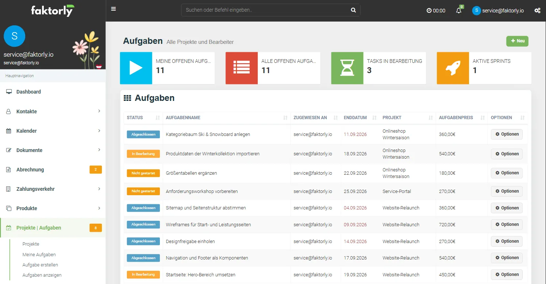Select Aufgaben anzeigen in sidebar
The height and width of the screenshot is (284, 546).
pos(42,275)
